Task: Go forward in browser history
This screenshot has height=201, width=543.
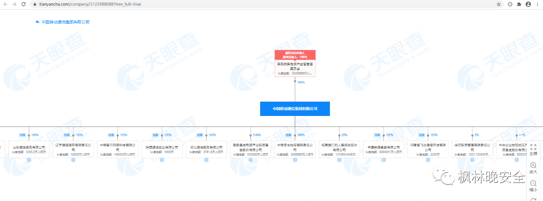Action: [x=14, y=4]
